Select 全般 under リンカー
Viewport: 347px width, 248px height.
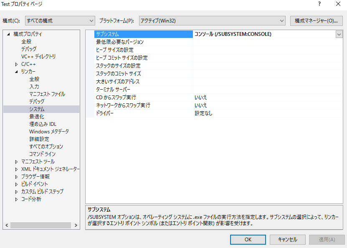coord(34,79)
